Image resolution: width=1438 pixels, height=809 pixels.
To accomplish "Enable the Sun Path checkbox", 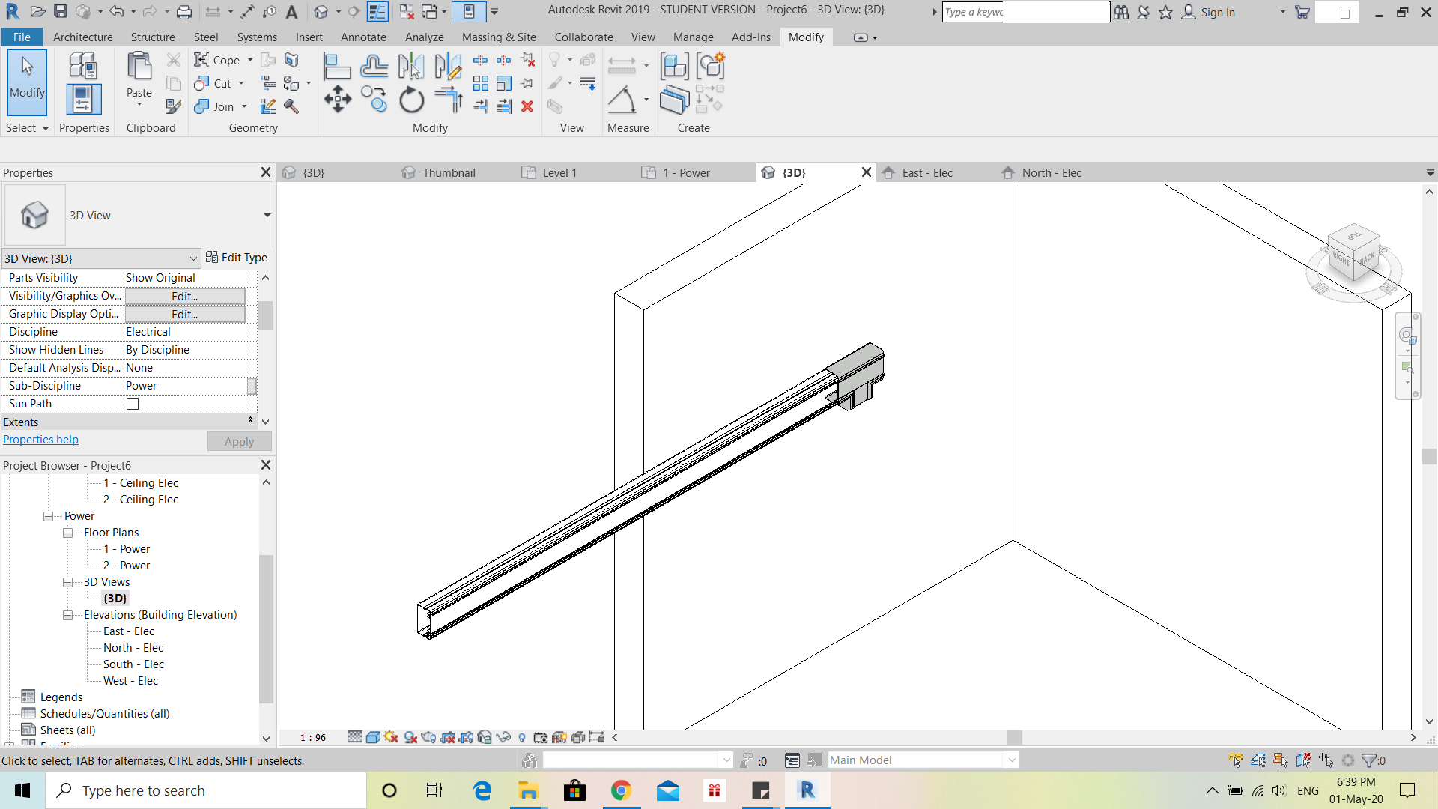I will click(133, 403).
